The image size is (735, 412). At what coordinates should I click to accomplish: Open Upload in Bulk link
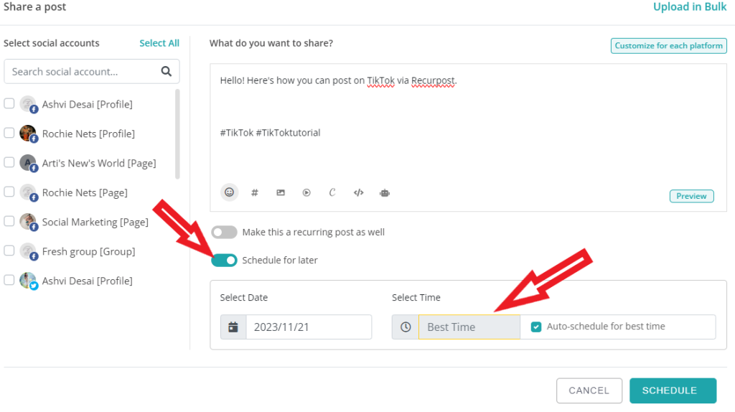[x=690, y=7]
